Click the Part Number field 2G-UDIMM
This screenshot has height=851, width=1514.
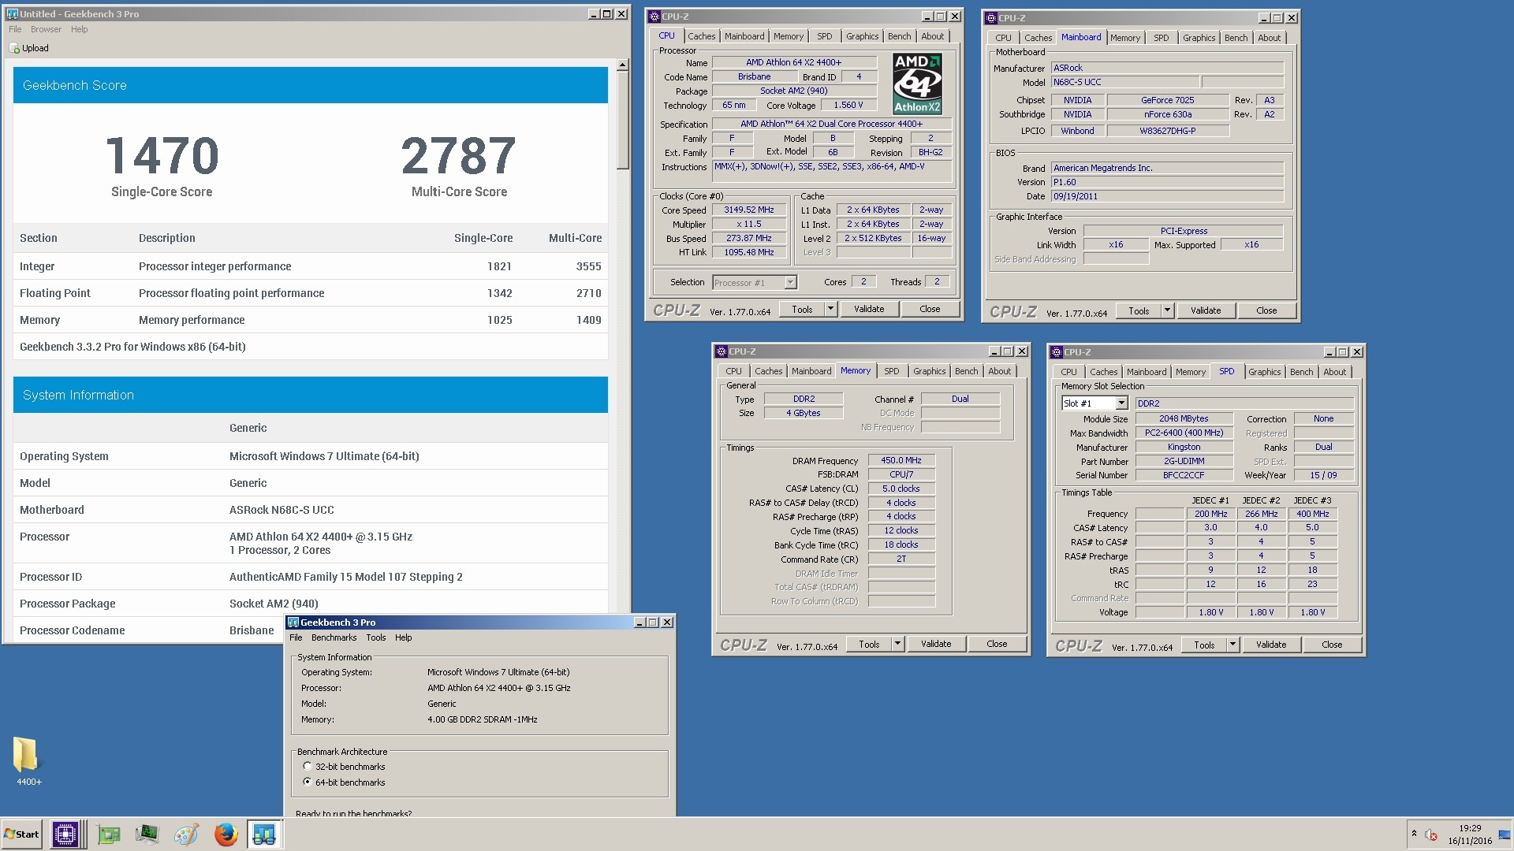point(1184,461)
